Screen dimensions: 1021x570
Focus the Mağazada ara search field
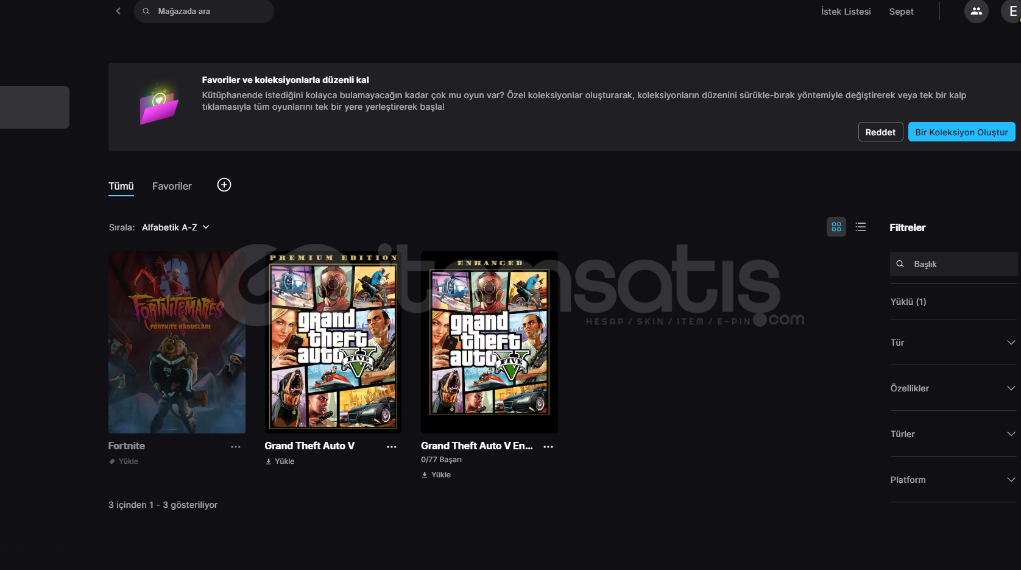[204, 12]
